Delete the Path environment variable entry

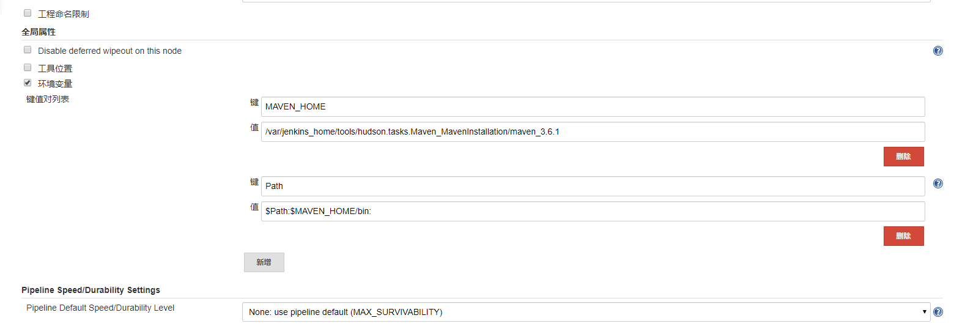pyautogui.click(x=903, y=236)
